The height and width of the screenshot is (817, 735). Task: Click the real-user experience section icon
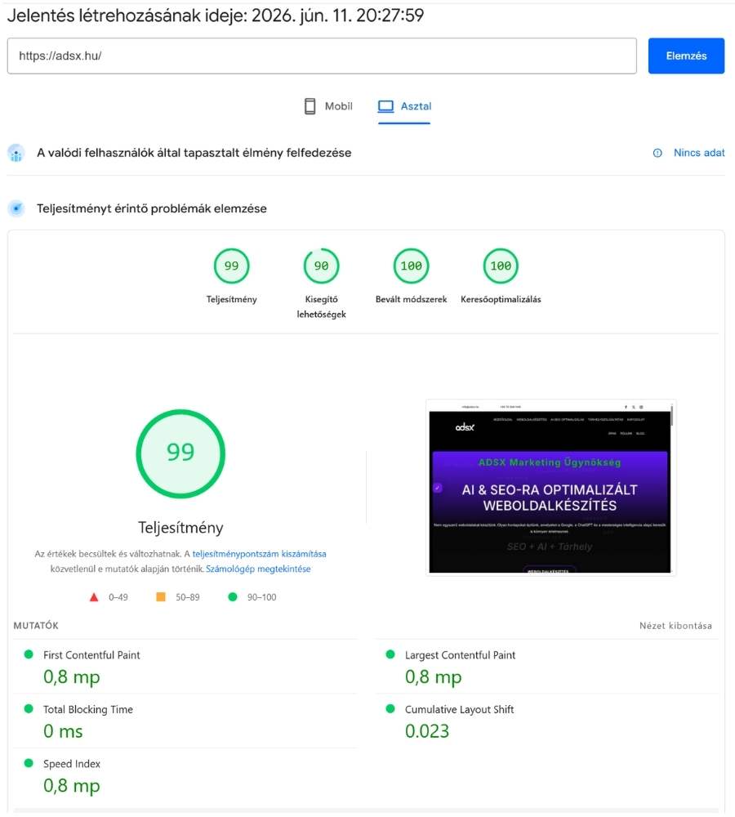coord(16,154)
